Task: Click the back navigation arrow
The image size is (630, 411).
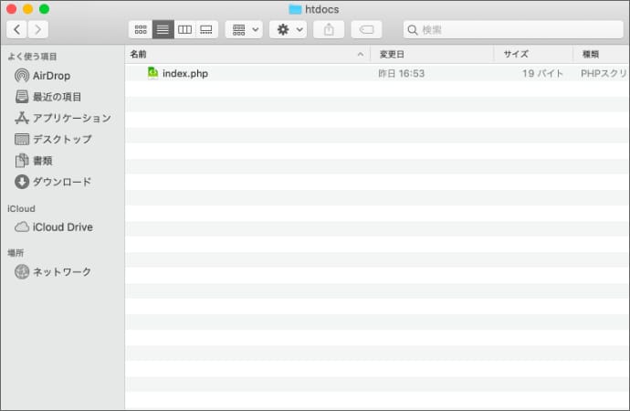Action: click(x=16, y=29)
